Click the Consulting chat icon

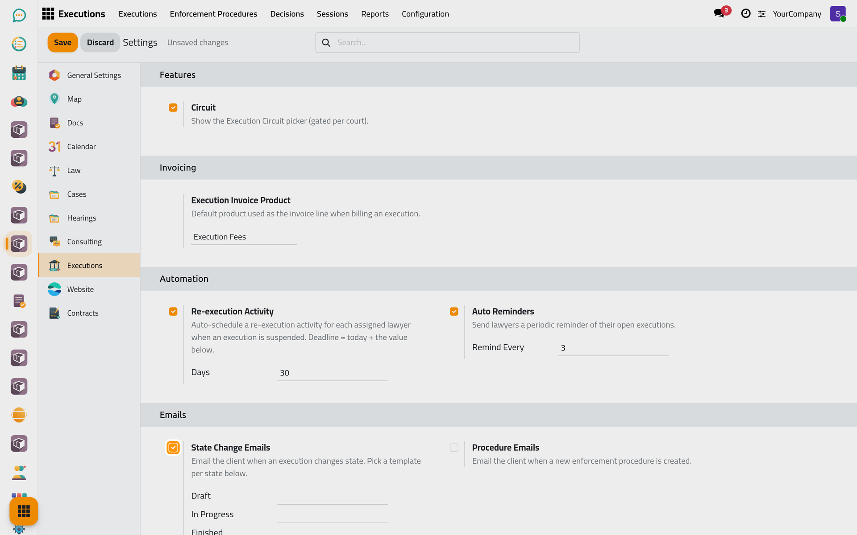(x=54, y=242)
